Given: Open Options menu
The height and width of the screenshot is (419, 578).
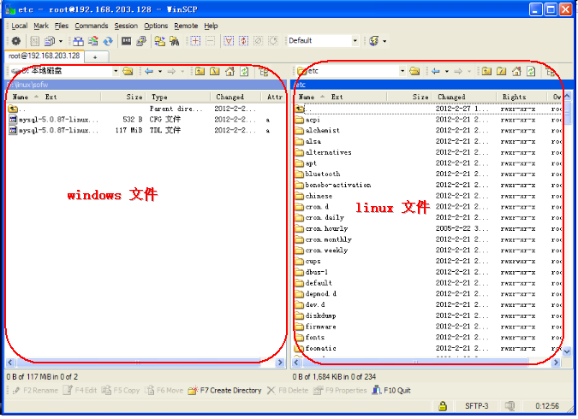Looking at the screenshot, I should pyautogui.click(x=156, y=26).
